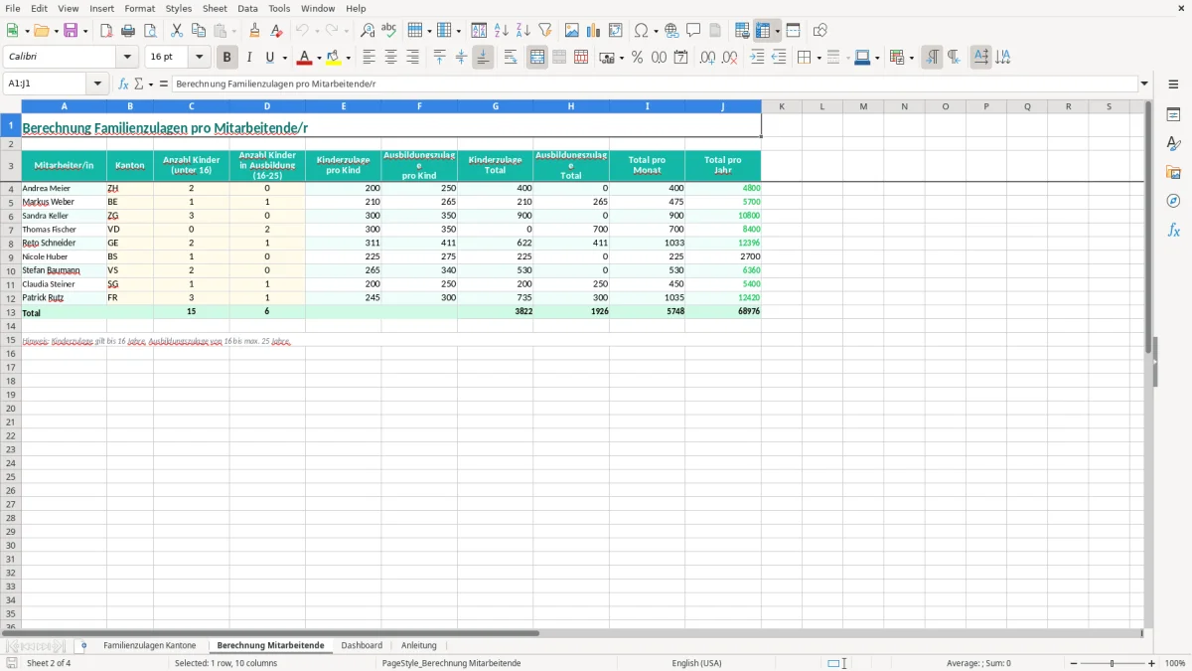Viewport: 1192px width, 671px height.
Task: Open Font Color dropdown arrow
Action: coord(319,58)
